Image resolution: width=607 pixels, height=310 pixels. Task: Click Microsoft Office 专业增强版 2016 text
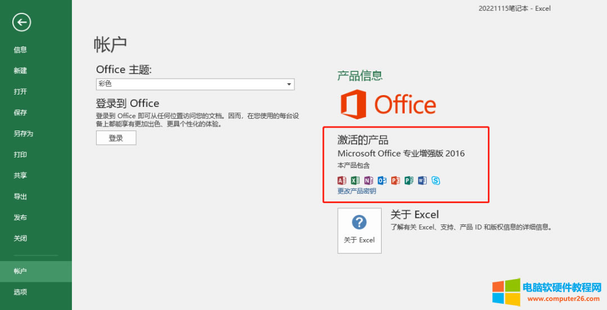401,154
